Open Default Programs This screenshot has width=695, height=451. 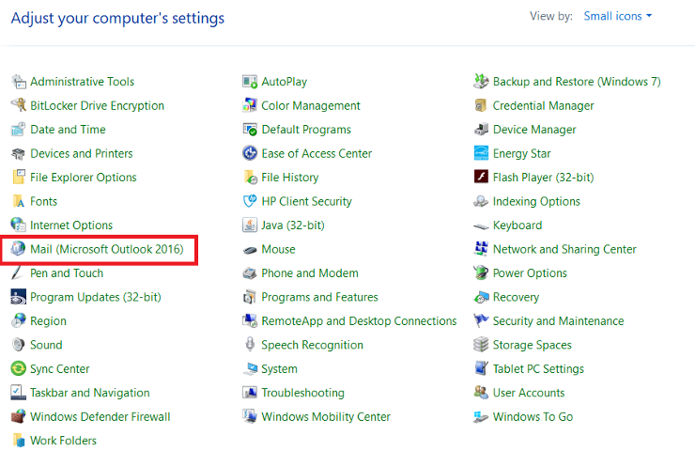tap(306, 130)
